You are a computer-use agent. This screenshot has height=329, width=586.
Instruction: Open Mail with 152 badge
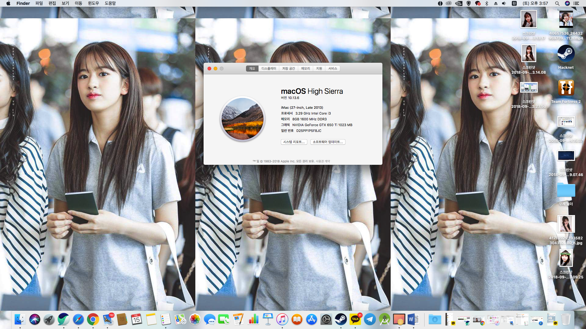pos(108,319)
